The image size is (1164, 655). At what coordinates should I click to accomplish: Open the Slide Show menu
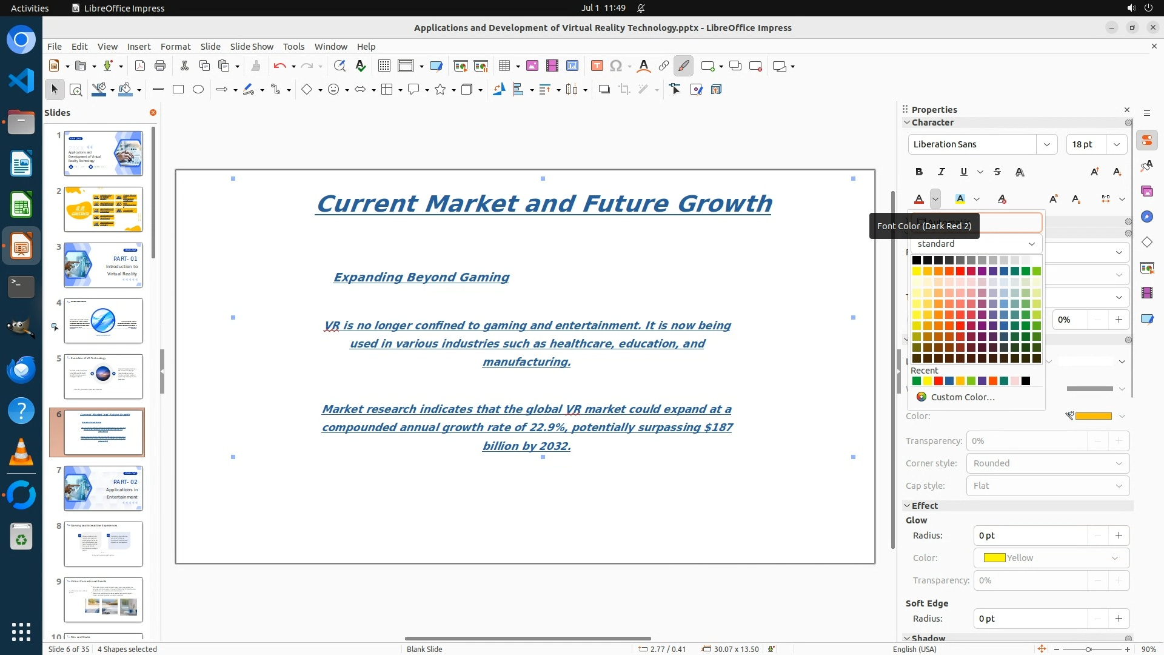click(x=252, y=46)
